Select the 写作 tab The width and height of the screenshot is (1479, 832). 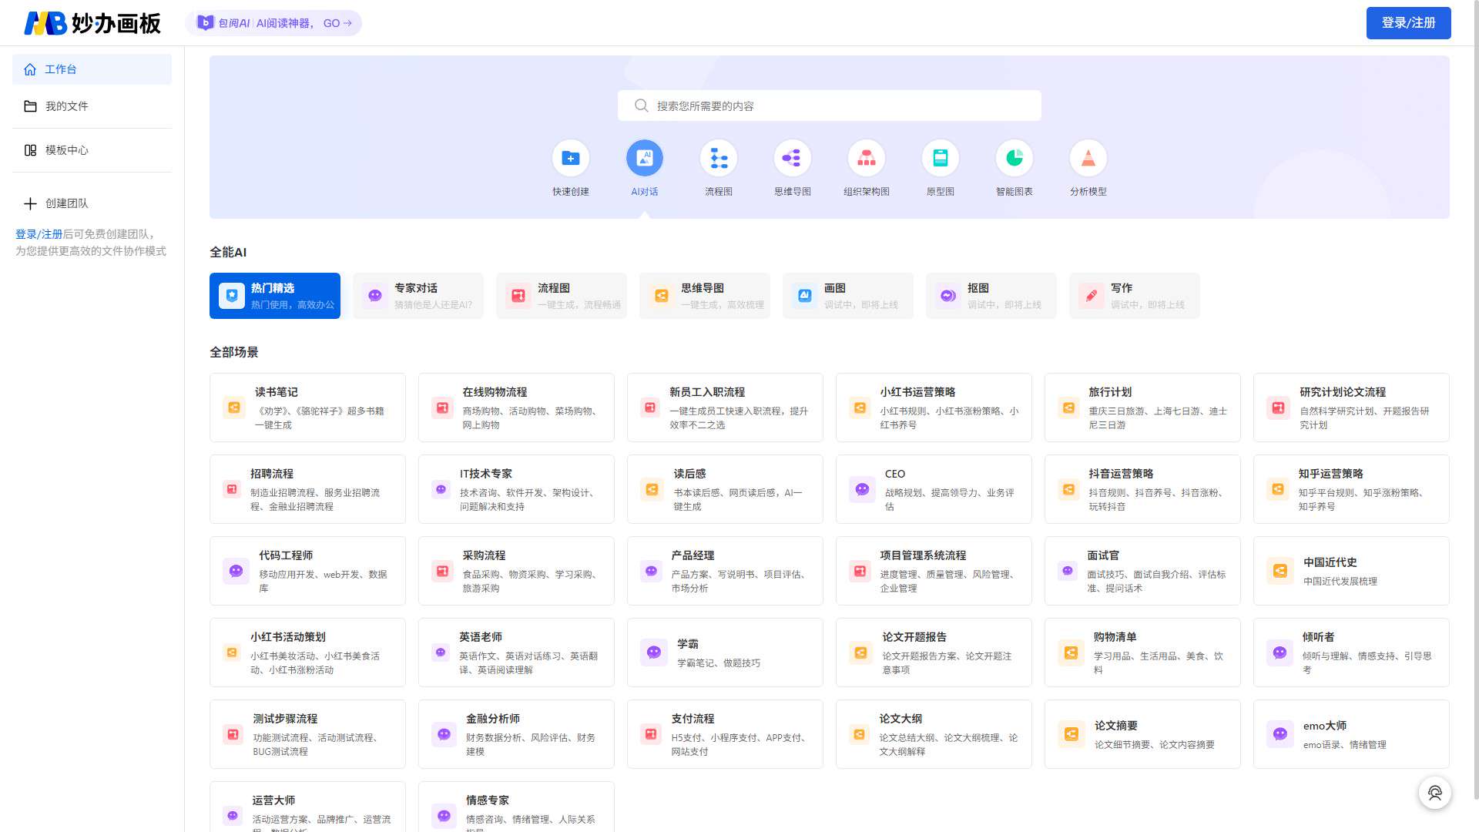pos(1135,296)
